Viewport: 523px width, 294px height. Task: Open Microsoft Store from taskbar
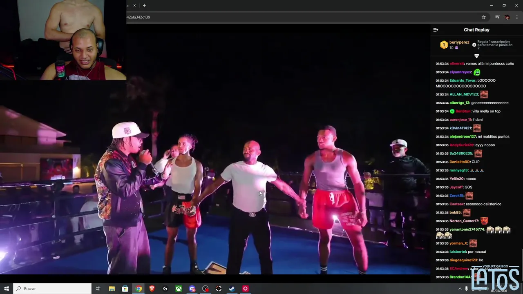125,289
